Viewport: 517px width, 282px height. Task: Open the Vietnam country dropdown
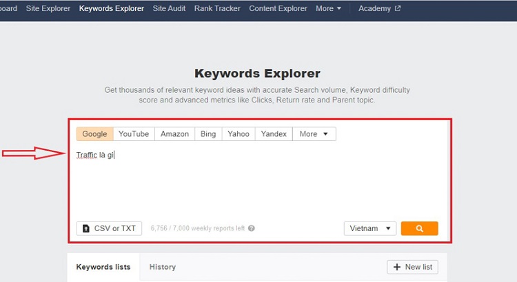(370, 228)
